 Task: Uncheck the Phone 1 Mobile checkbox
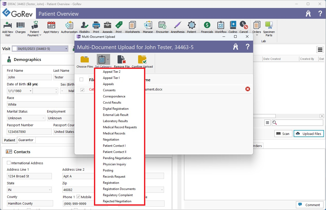(x=78, y=197)
